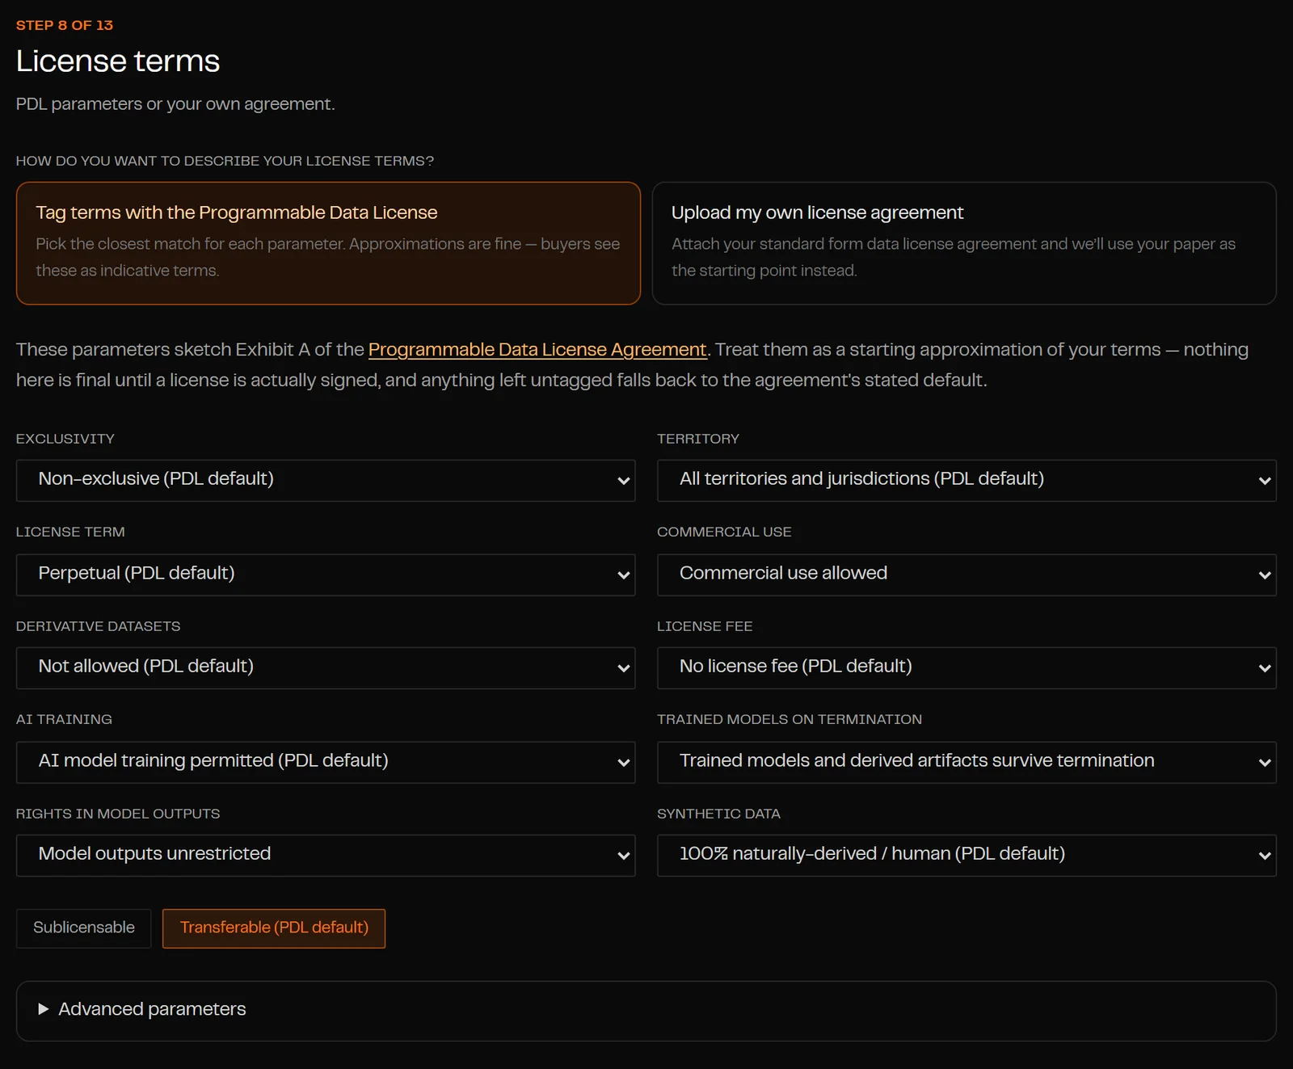This screenshot has height=1069, width=1293.
Task: Open the Programmable Data License Agreement link
Action: pos(537,350)
